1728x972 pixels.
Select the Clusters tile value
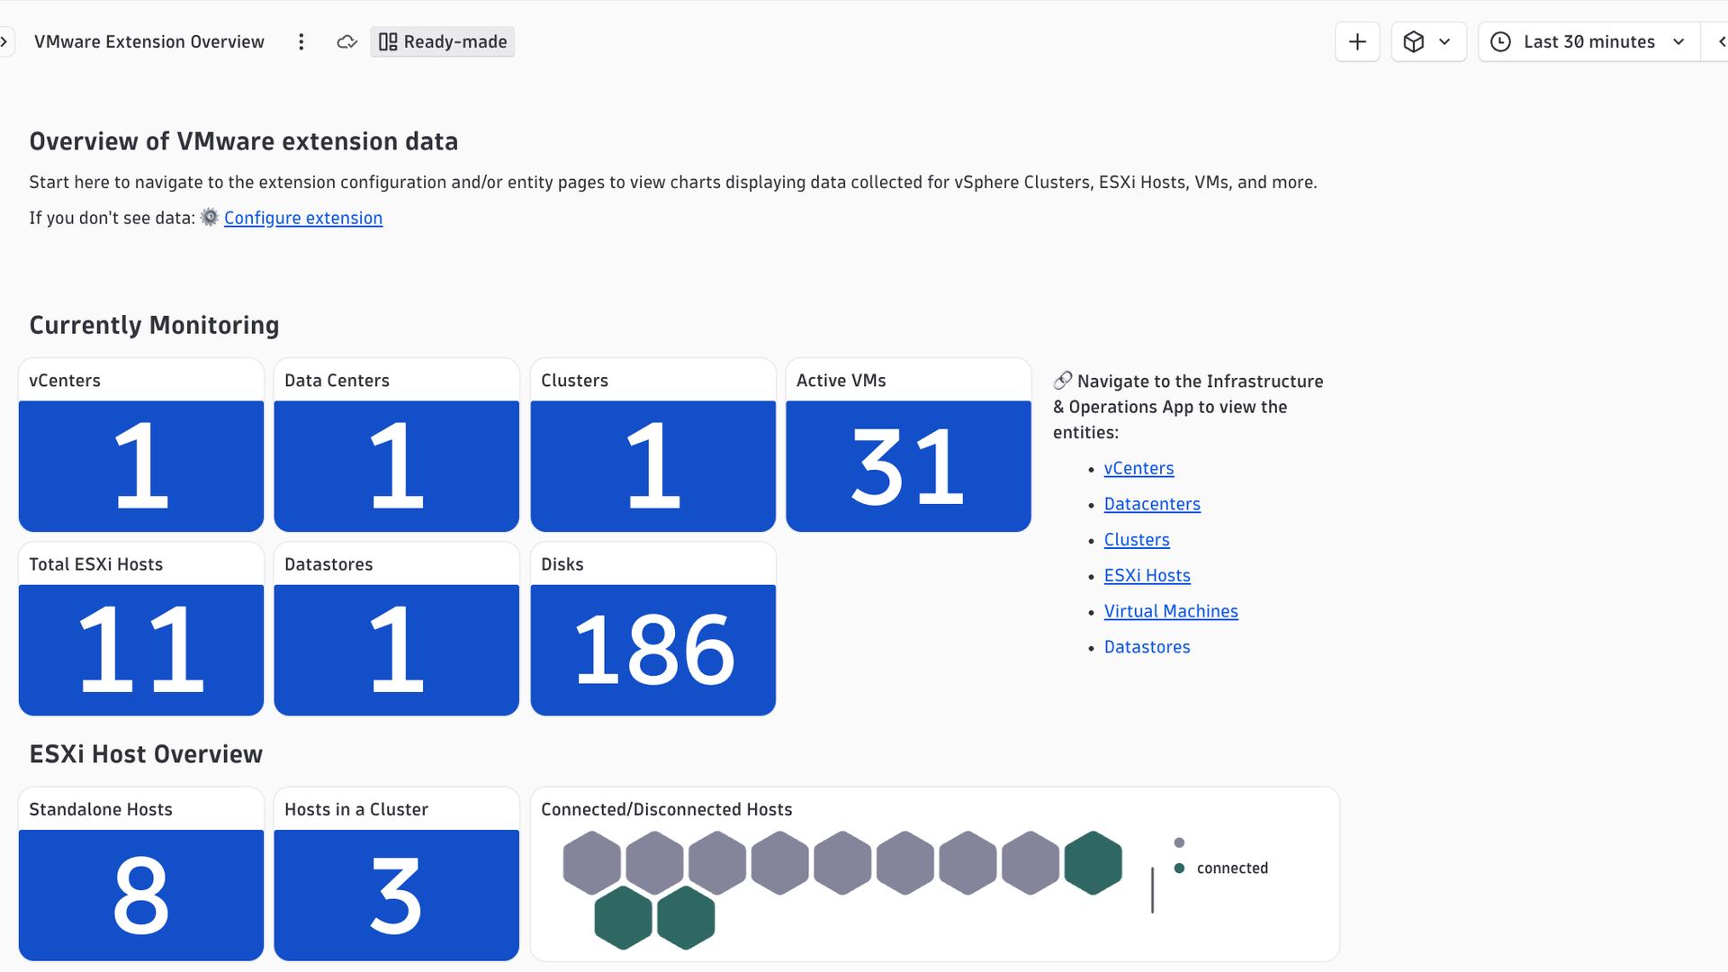653,466
